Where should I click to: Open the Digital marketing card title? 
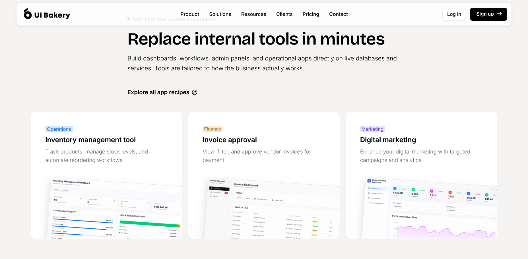(x=388, y=140)
